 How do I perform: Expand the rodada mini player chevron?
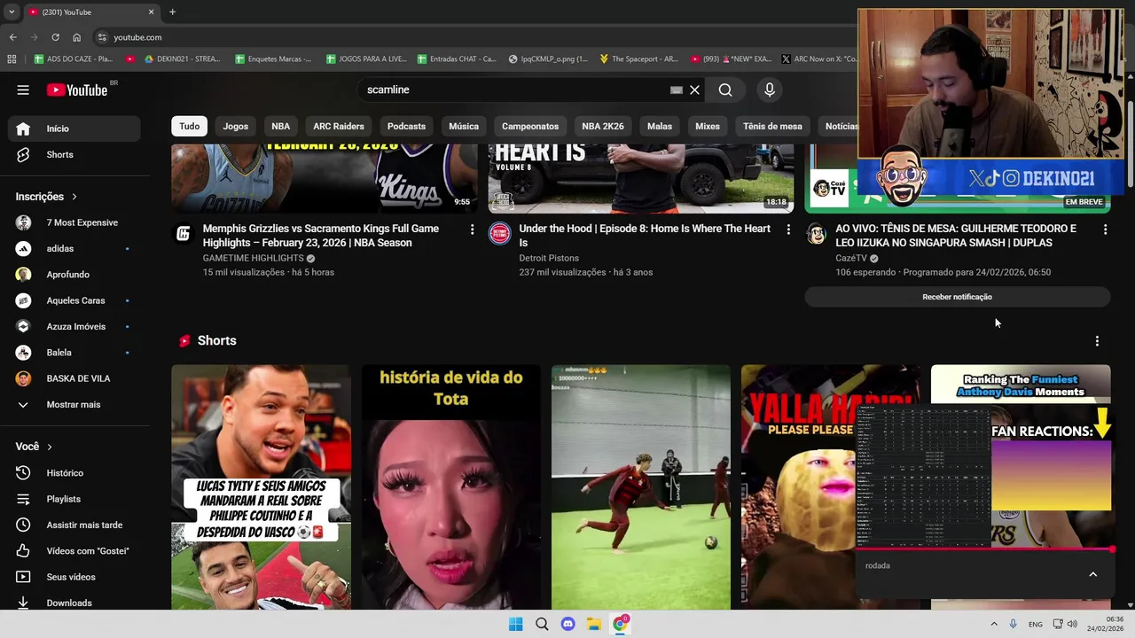pos(1093,574)
